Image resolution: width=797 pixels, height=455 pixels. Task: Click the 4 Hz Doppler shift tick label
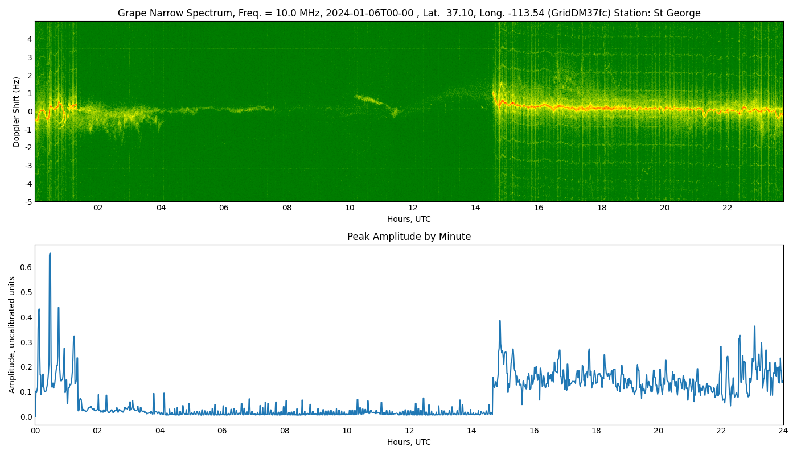coord(30,39)
